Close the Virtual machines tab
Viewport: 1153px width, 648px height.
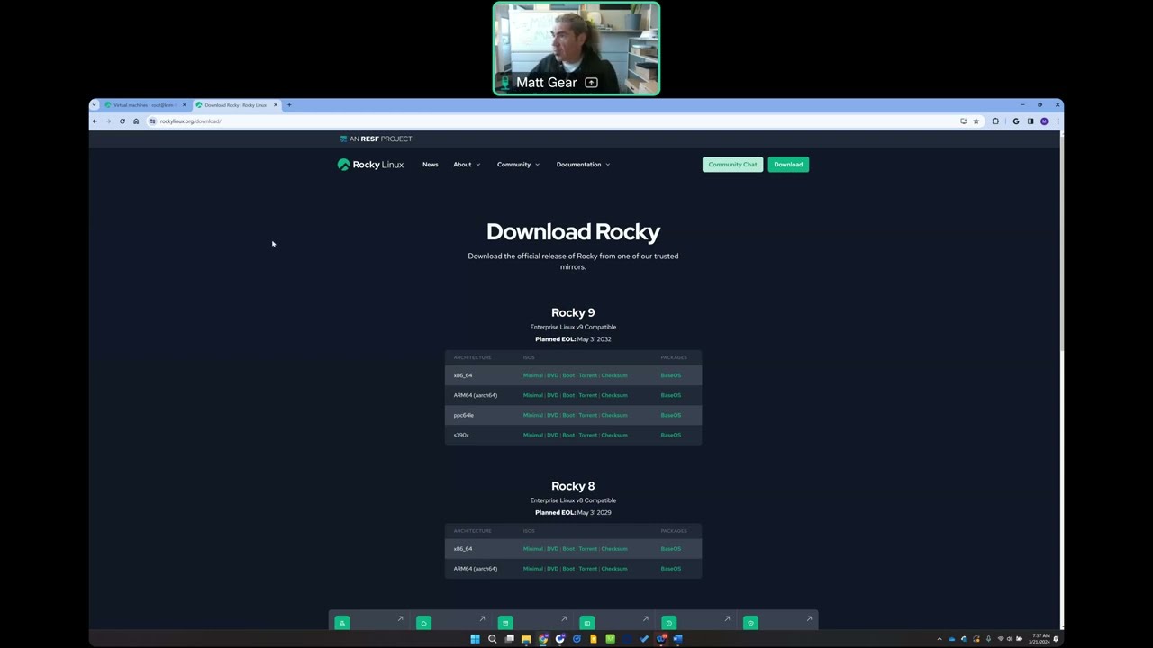point(184,105)
